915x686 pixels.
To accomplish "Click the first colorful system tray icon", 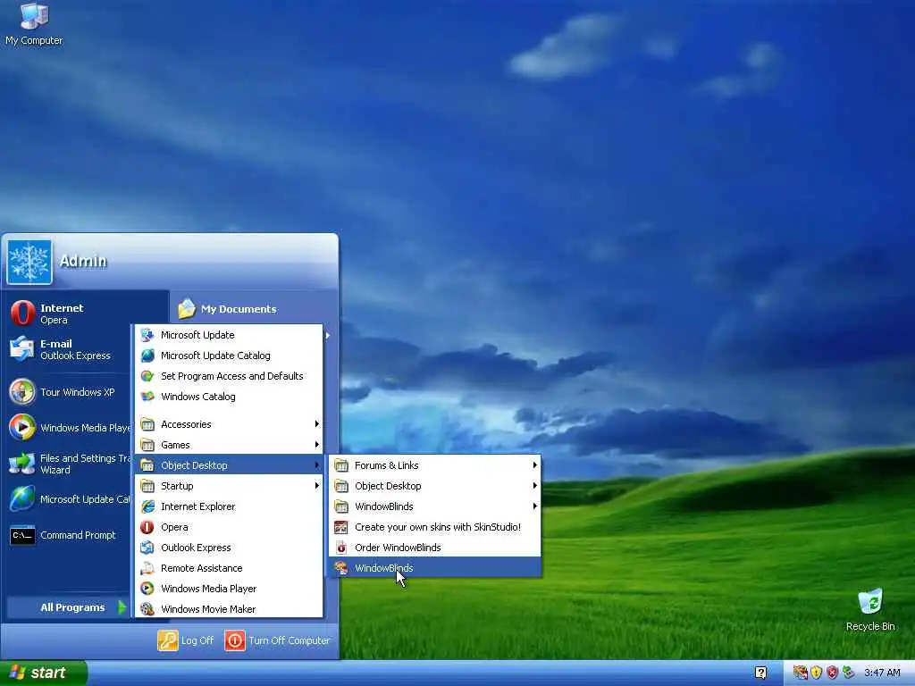I will coord(800,673).
